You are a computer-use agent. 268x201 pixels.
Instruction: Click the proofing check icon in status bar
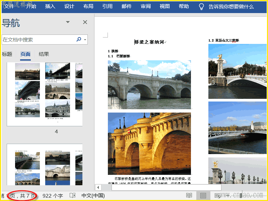tap(72, 196)
